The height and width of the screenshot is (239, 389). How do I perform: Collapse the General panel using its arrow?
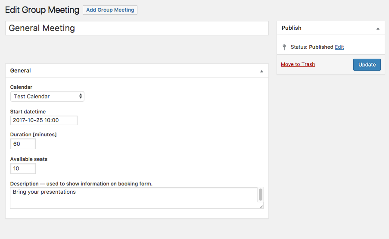(261, 71)
